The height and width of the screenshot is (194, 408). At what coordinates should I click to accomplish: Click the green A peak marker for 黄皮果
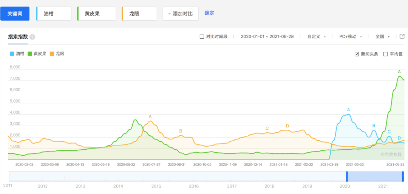coord(399,71)
